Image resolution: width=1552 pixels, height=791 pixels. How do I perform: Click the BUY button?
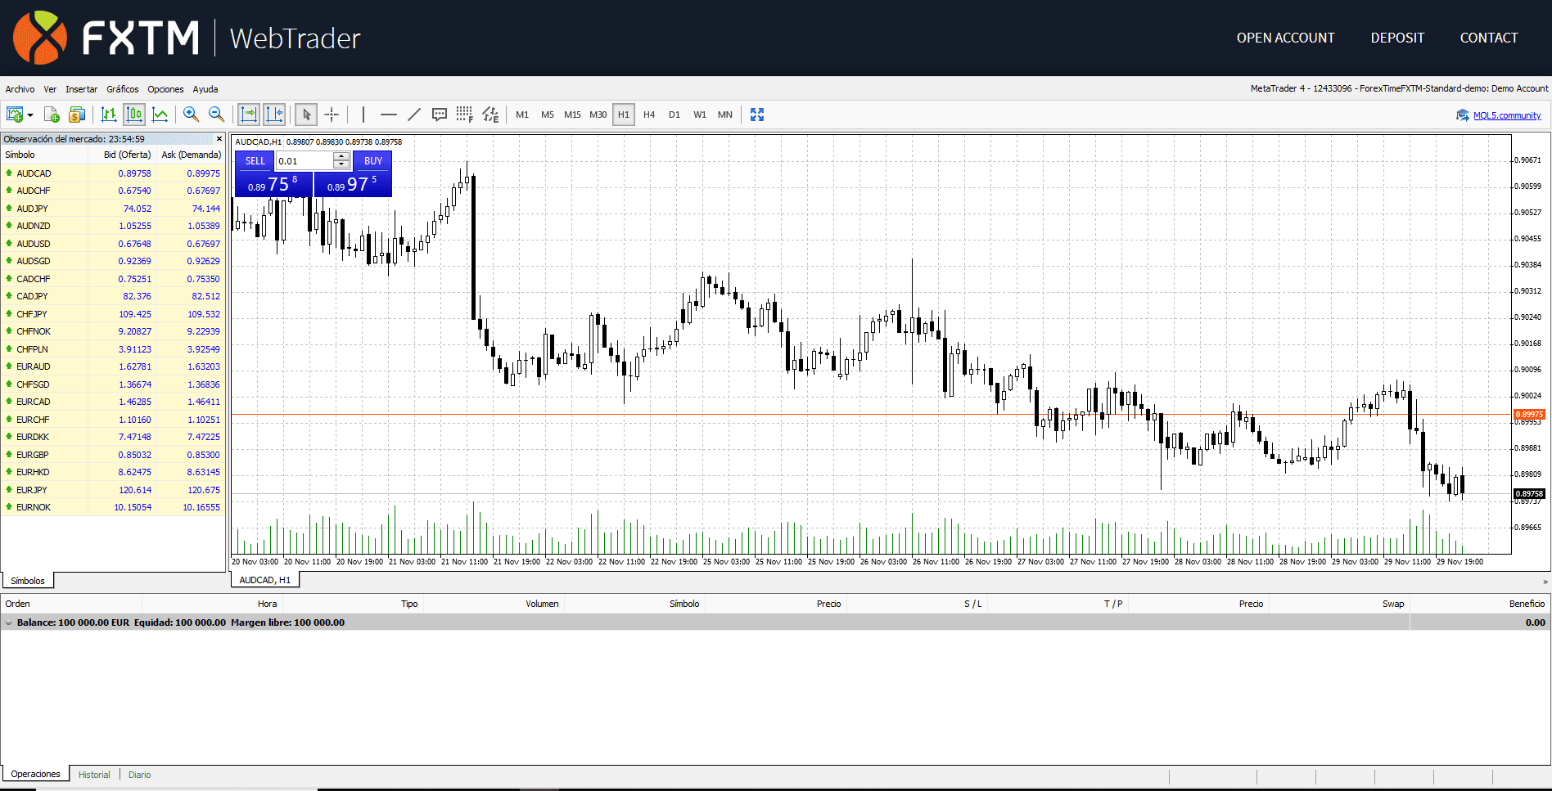(372, 161)
